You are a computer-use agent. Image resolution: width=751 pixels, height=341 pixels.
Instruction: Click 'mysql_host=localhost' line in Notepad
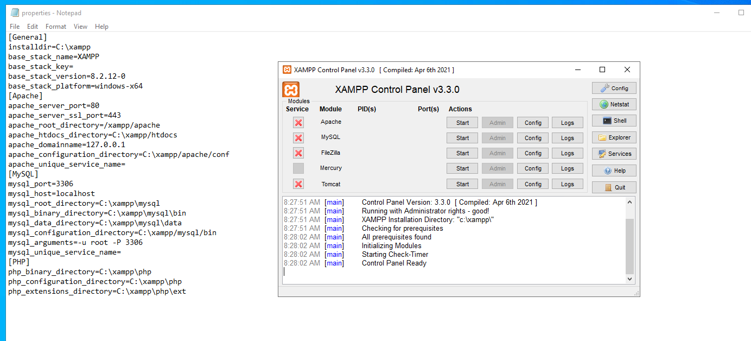[52, 194]
